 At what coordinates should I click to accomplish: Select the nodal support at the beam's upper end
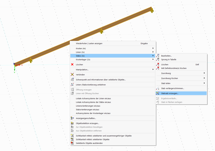tap(152, 10)
